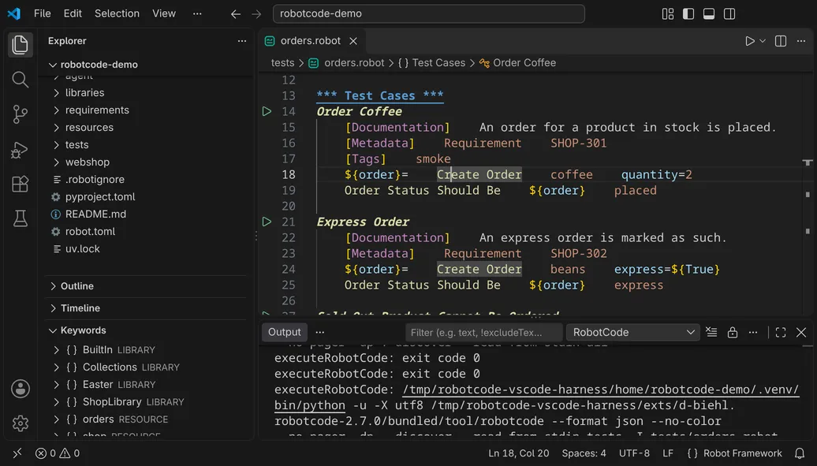Toggle Output auto-scroll lock
Screen dimensions: 817x466
732,332
